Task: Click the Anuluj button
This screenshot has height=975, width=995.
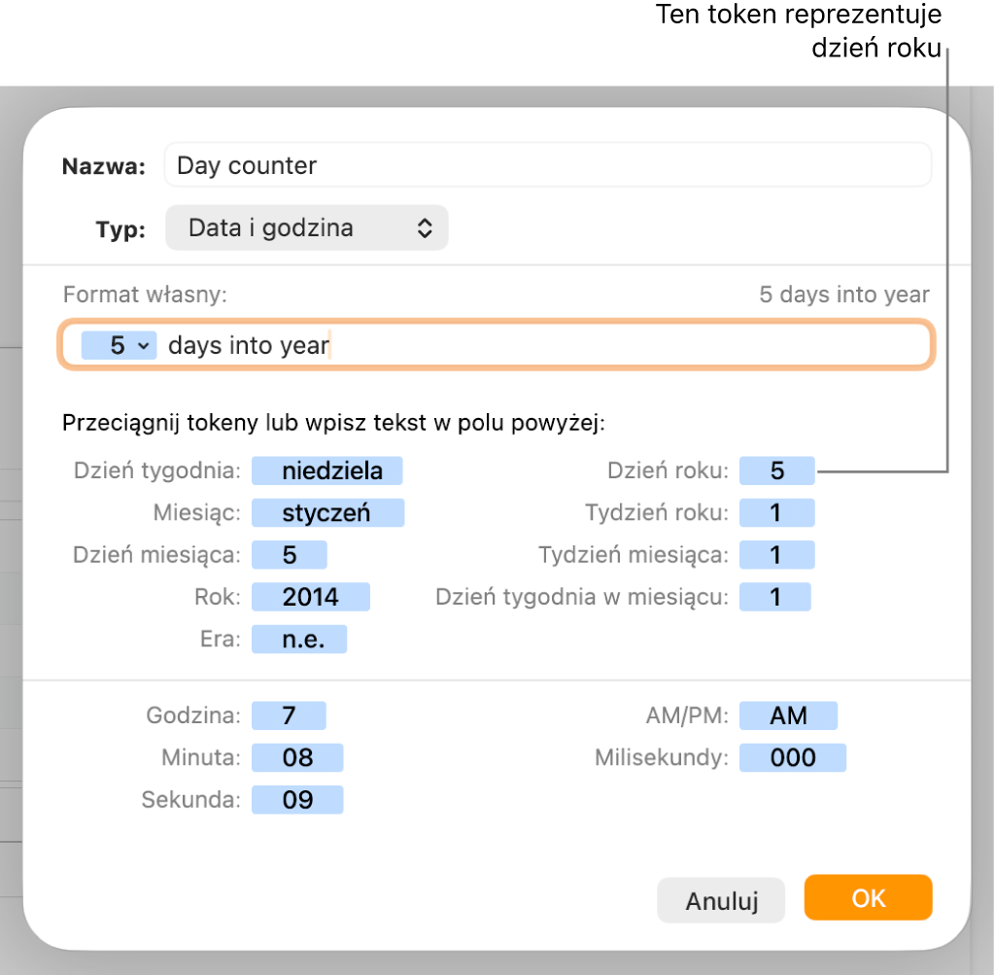Action: pyautogui.click(x=721, y=900)
